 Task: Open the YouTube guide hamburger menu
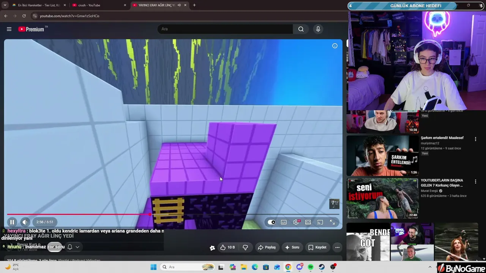point(9,29)
